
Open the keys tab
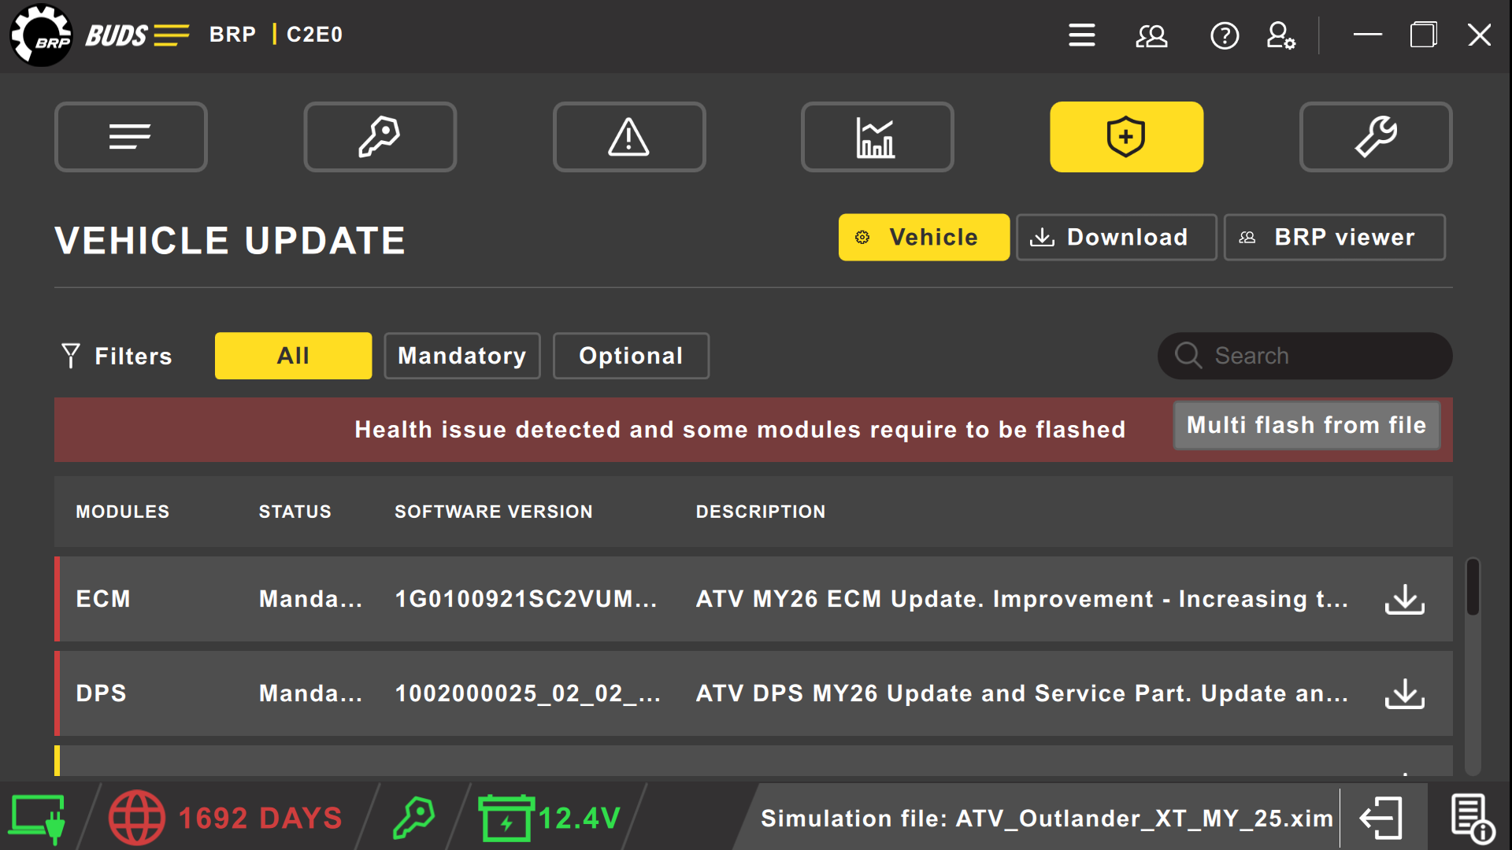(x=380, y=137)
